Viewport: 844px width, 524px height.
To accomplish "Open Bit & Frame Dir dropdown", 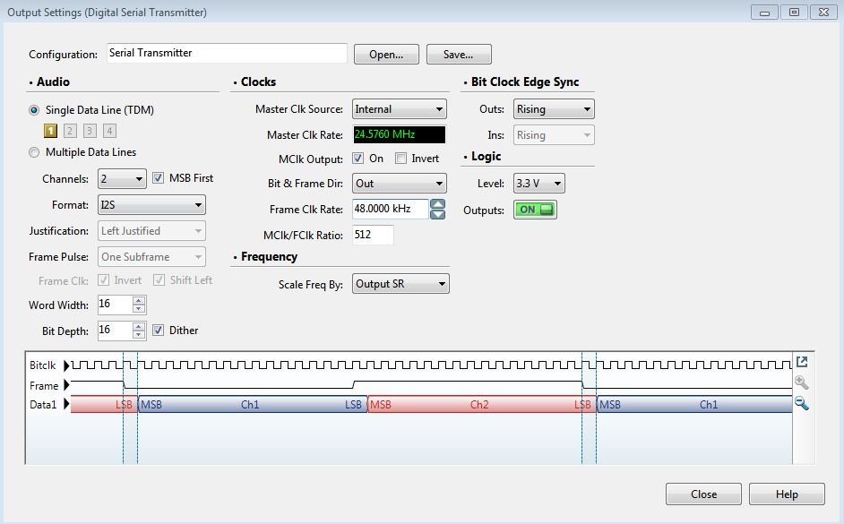I will [400, 184].
